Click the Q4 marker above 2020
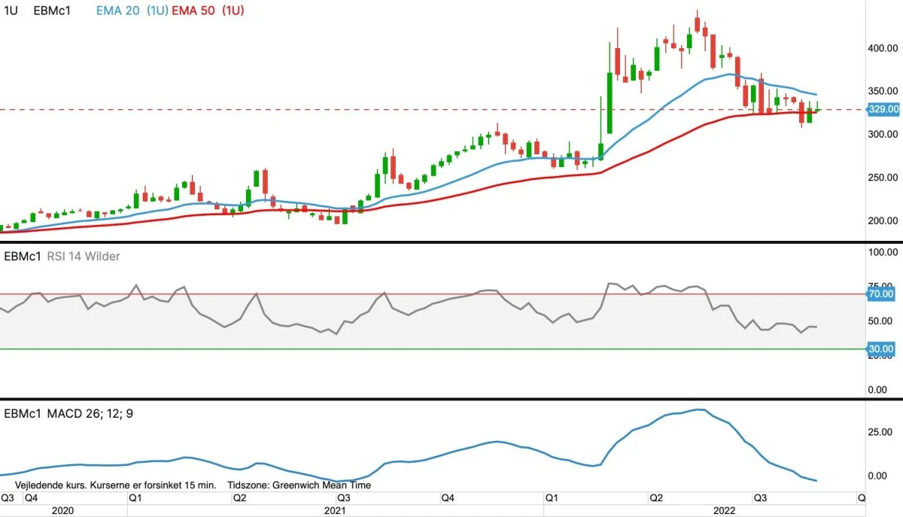Image resolution: width=903 pixels, height=517 pixels. coord(31,498)
